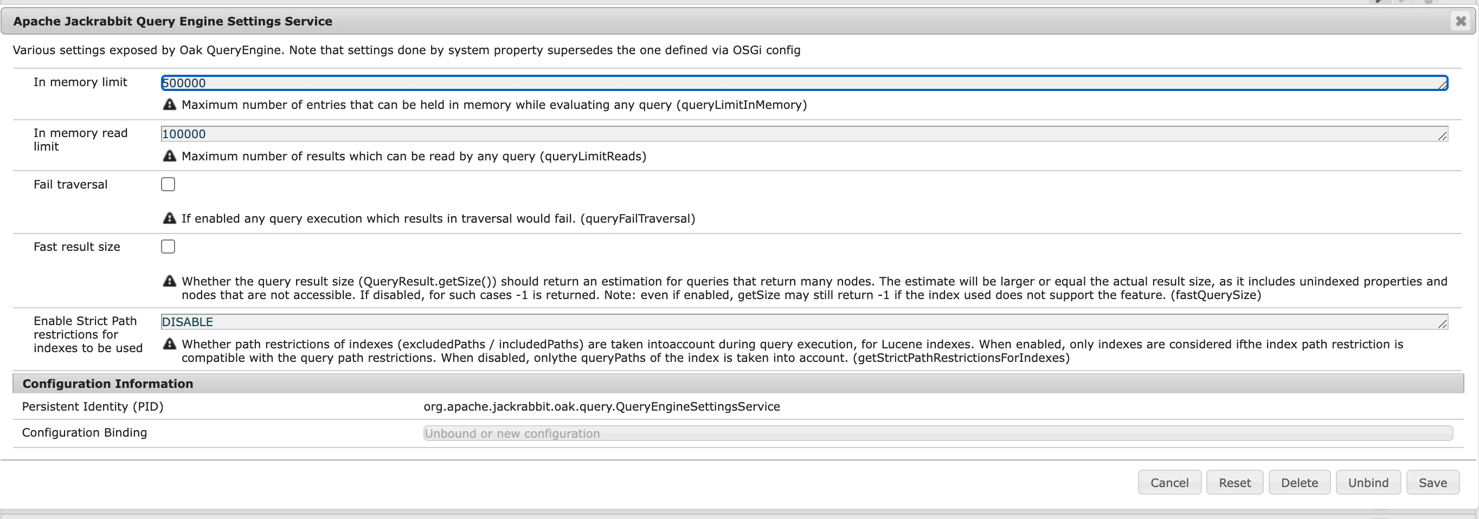The width and height of the screenshot is (1479, 519).
Task: Click the Delete button
Action: 1300,482
